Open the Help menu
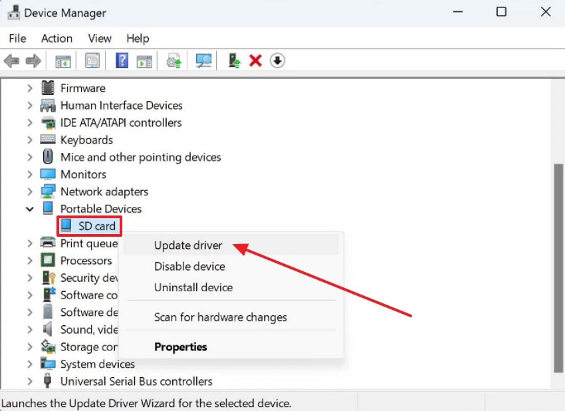Viewport: 565px width, 411px height. pos(138,38)
